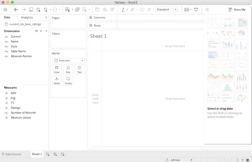This screenshot has height=162, width=252.
Task: Open the Pause Auto Updates dropdown arrow
Action: coord(50,10)
